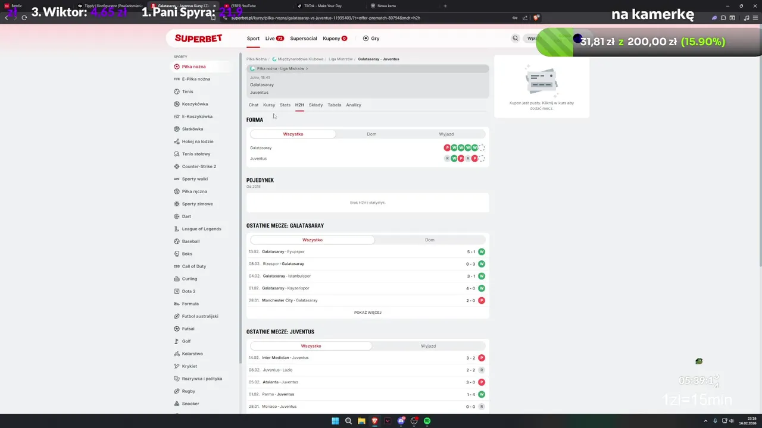Screen dimensions: 762x428
Task: Select Wyjazd in Juventus recent matches
Action: 429,346
